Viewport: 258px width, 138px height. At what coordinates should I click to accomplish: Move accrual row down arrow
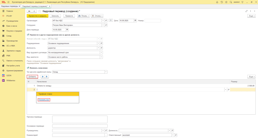click(47, 77)
